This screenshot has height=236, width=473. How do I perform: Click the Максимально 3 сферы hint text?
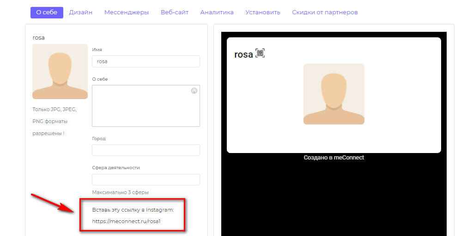[x=120, y=192]
